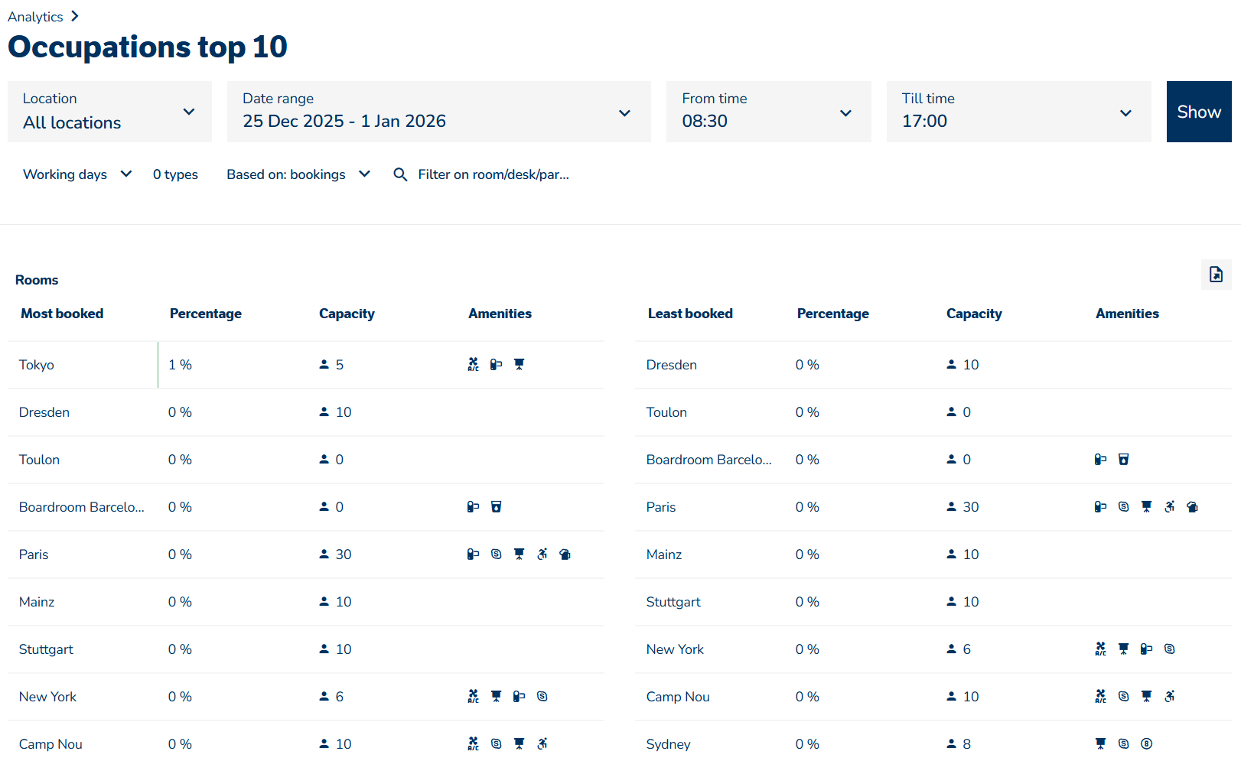The height and width of the screenshot is (761, 1241).
Task: Click the export file icon above the tables
Action: tap(1216, 275)
